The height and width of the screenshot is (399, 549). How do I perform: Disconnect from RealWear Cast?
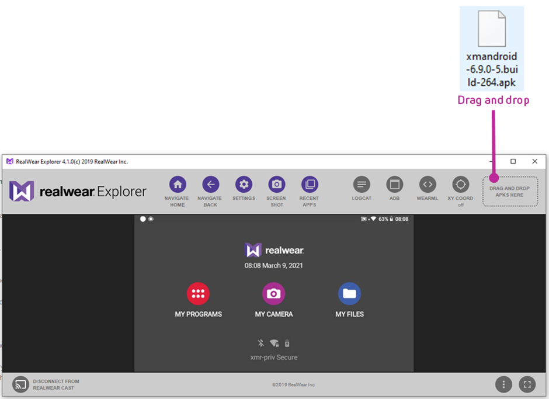tap(21, 384)
